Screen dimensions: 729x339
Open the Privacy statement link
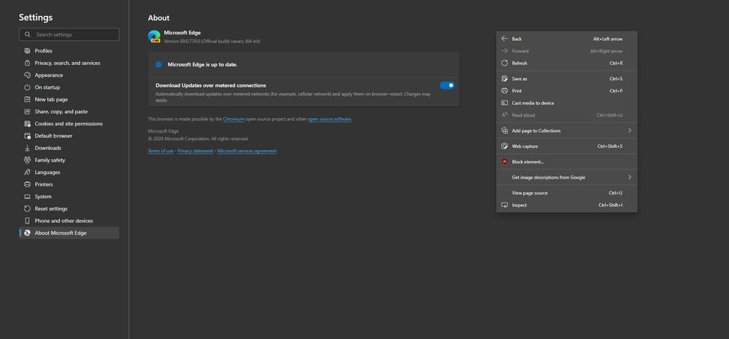196,151
